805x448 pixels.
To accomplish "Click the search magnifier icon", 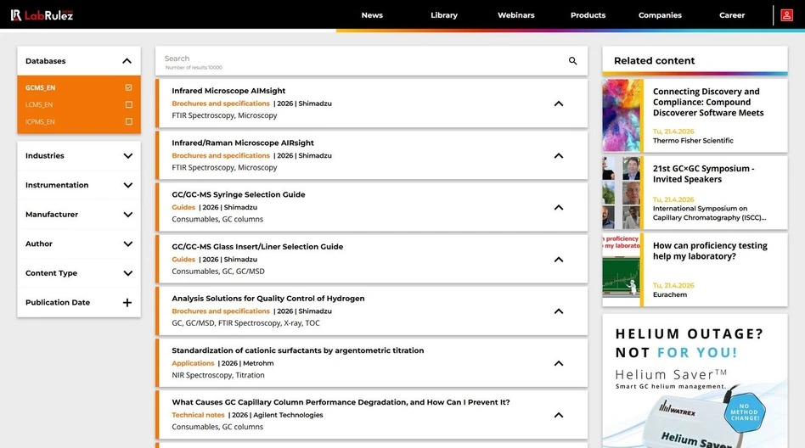I will [572, 61].
